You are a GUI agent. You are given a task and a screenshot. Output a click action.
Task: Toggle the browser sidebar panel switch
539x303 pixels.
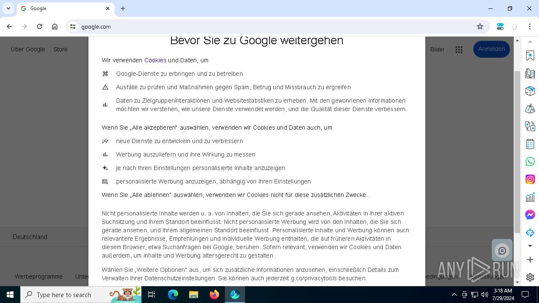coord(500,27)
